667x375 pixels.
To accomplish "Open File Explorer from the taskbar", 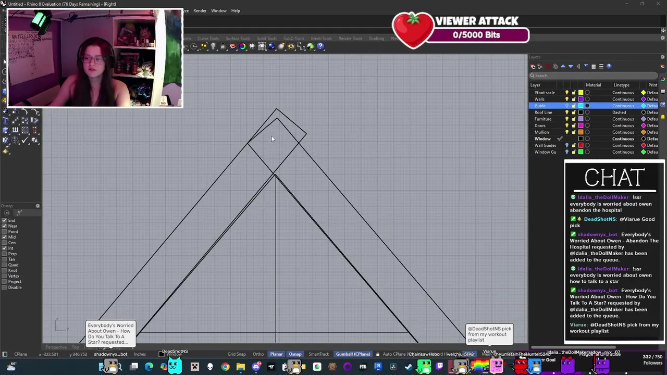I will (240, 367).
